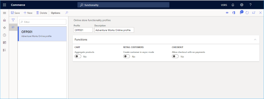Click the action pane search magnifier
Viewport: 264px width, 99px height.
[x=67, y=13]
